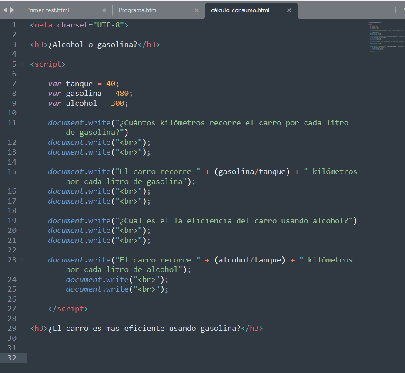This screenshot has width=405, height=373.
Task: Click line number 32 in gutter
Action: click(12, 358)
